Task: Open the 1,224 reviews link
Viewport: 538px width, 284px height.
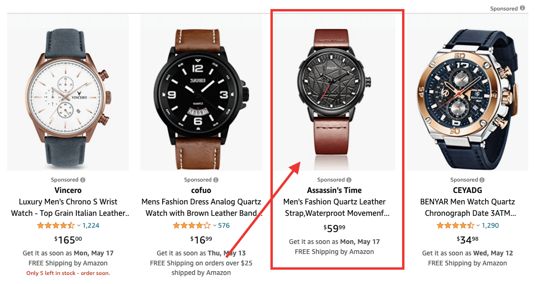Action: coord(91,226)
